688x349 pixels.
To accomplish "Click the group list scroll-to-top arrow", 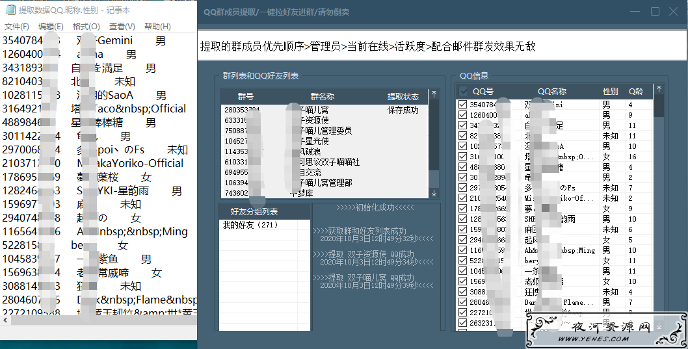I will click(x=434, y=94).
